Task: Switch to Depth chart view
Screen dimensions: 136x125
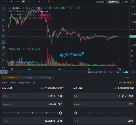Action: point(125,2)
